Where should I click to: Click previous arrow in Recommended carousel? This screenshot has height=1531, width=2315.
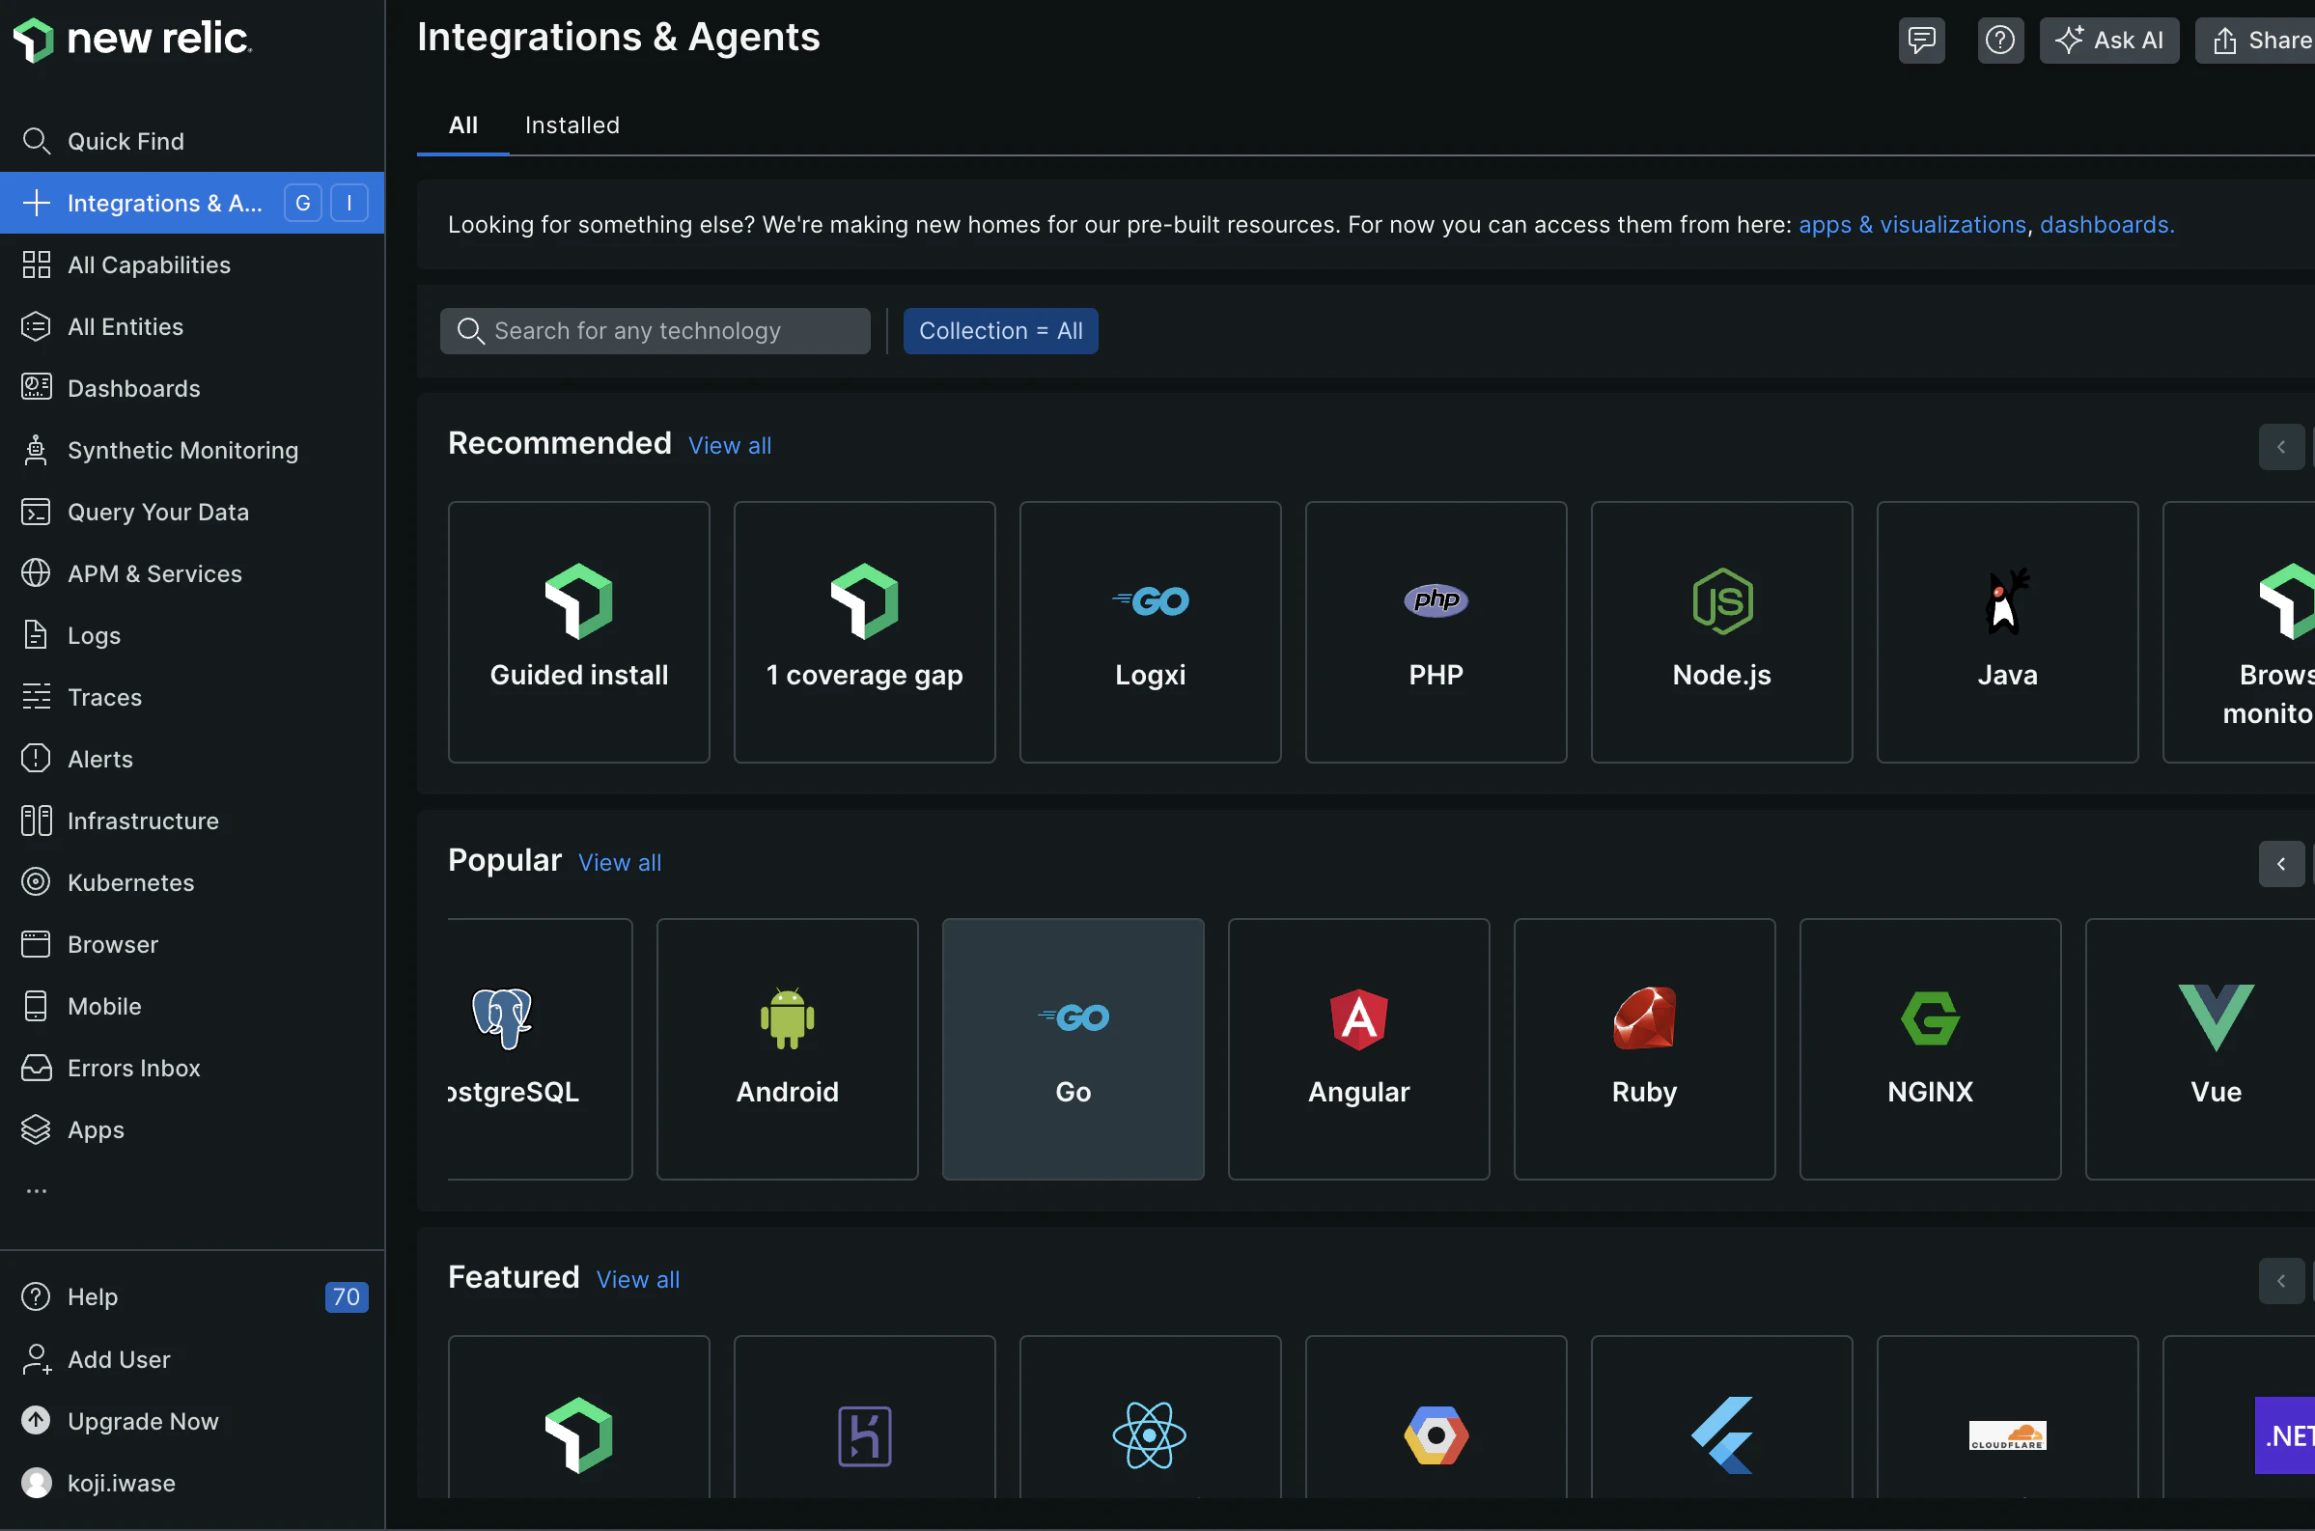pos(2281,447)
